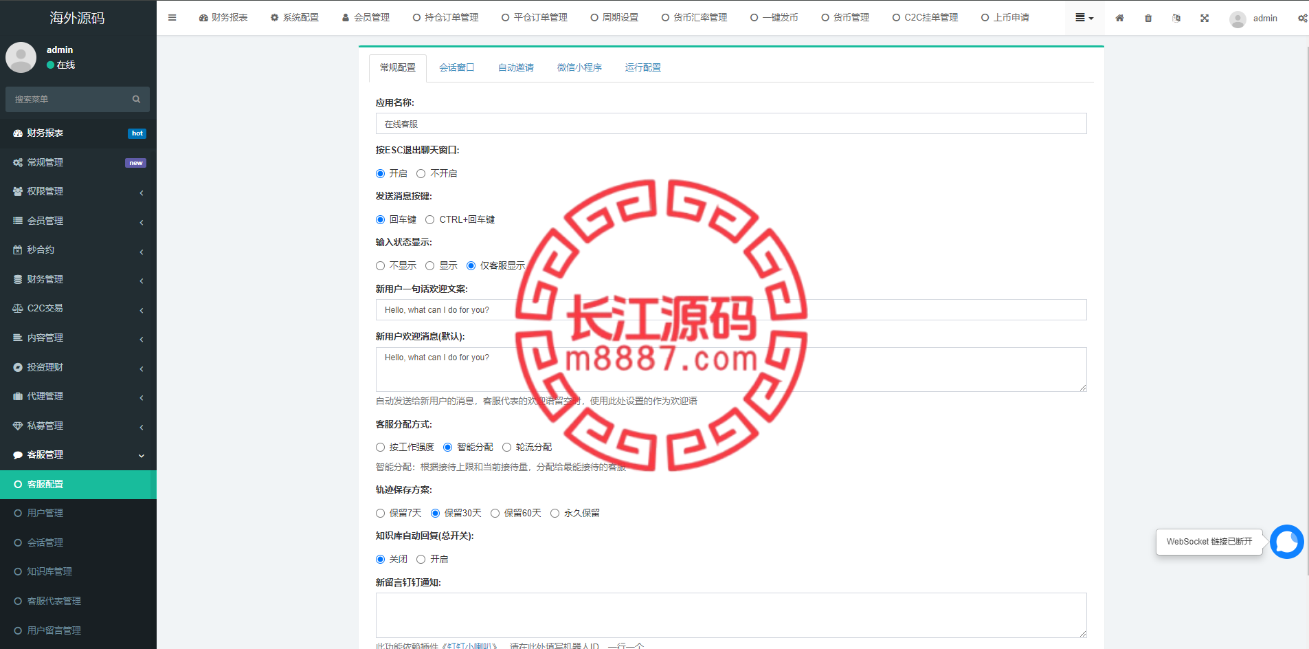The image size is (1309, 649).
Task: Select 仅客服显示 input status option
Action: 471,266
